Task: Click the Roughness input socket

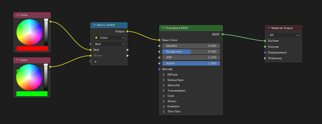Action: [x=159, y=52]
